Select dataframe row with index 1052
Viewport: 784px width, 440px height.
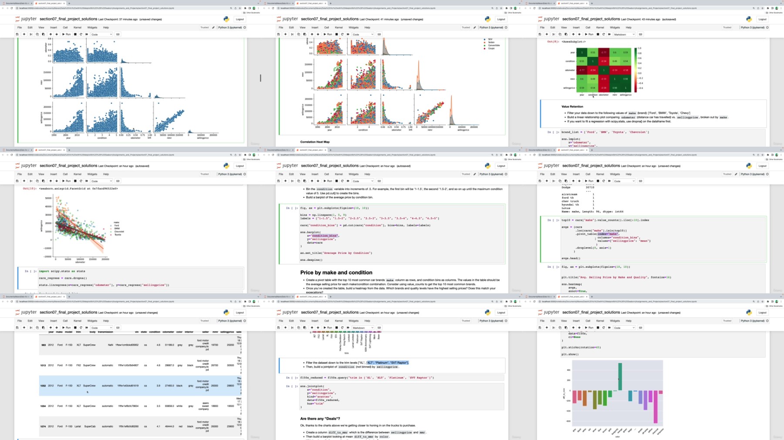click(x=139, y=386)
